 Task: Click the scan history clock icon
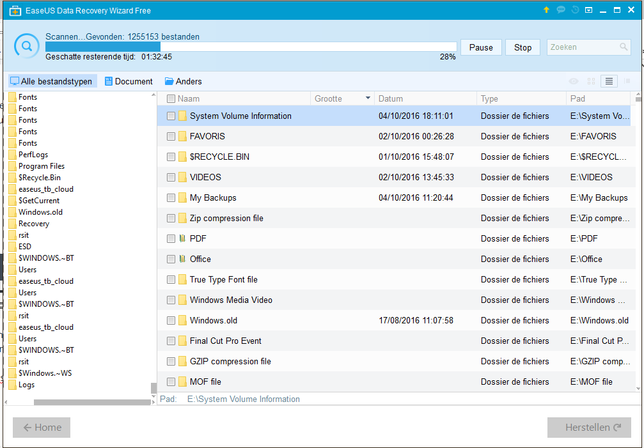point(575,10)
